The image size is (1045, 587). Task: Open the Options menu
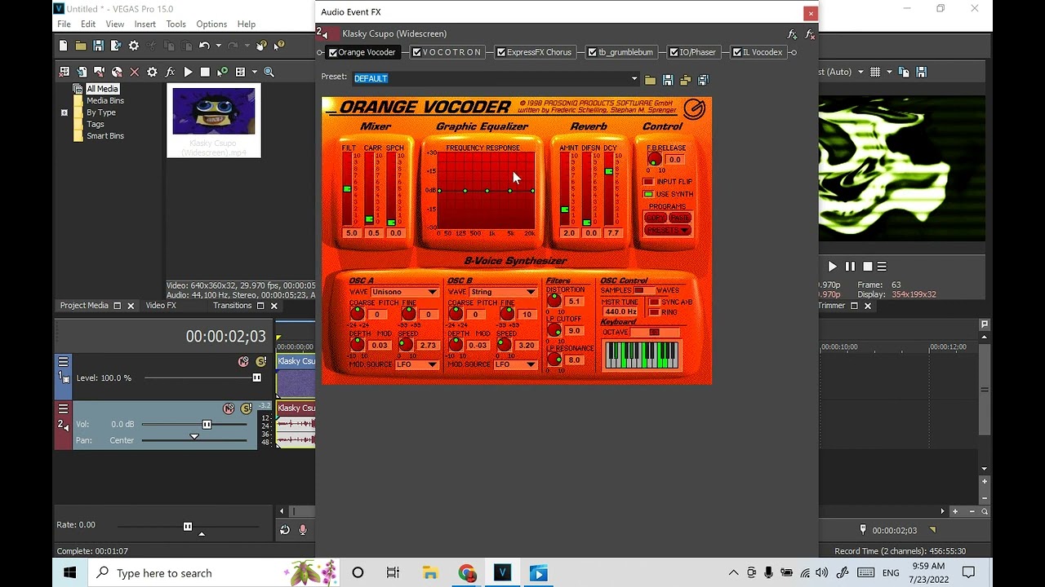[x=211, y=24]
